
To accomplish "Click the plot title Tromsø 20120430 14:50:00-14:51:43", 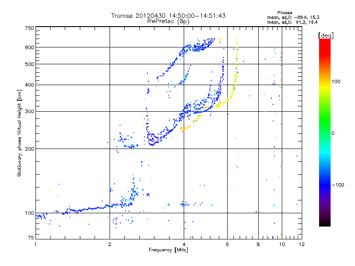I will point(168,16).
